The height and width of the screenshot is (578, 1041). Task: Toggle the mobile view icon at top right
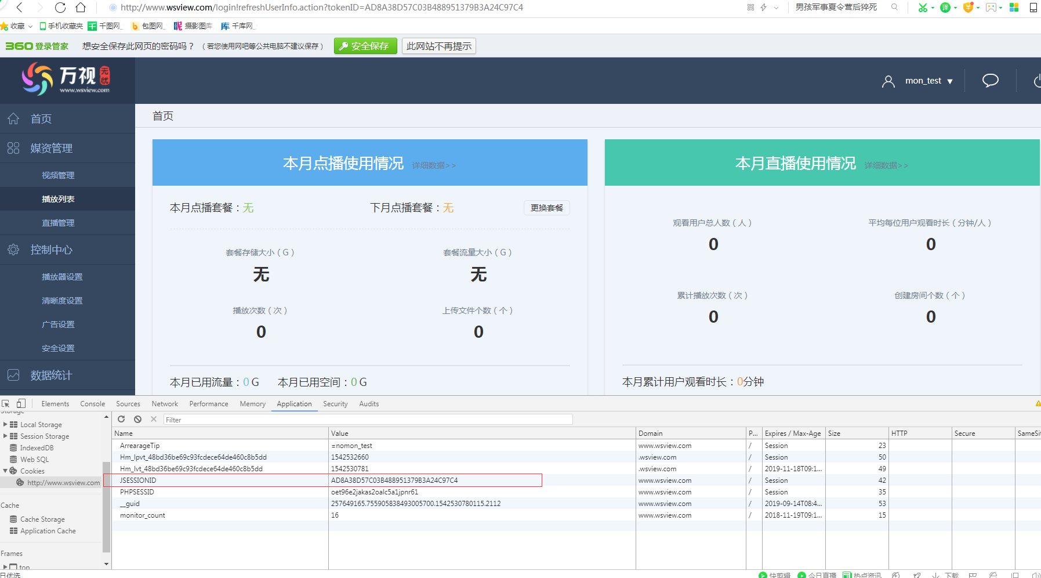1033,7
